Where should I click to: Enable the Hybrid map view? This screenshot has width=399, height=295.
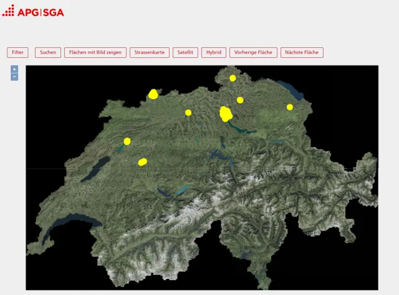(214, 52)
